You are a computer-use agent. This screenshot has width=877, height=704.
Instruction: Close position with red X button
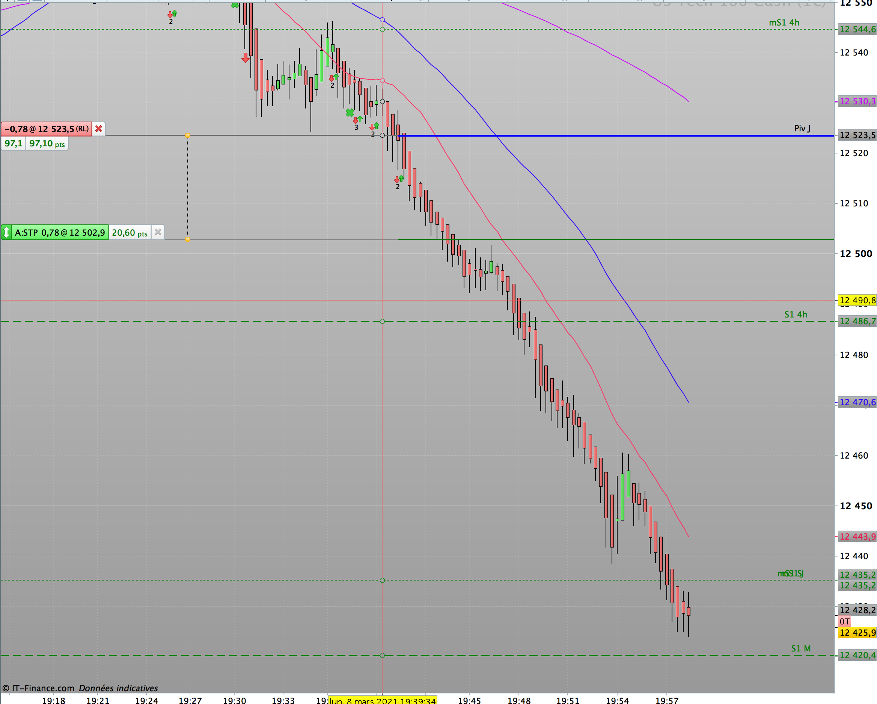[x=98, y=129]
